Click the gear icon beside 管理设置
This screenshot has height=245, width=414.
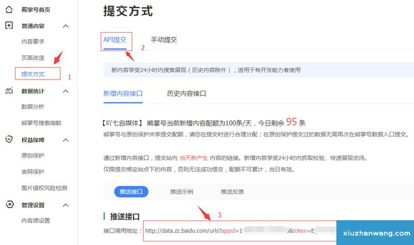pos(9,205)
